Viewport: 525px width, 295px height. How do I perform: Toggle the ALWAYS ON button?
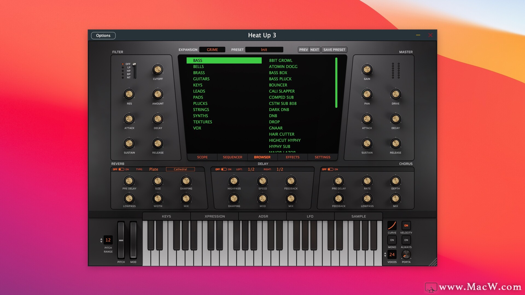[406, 240]
